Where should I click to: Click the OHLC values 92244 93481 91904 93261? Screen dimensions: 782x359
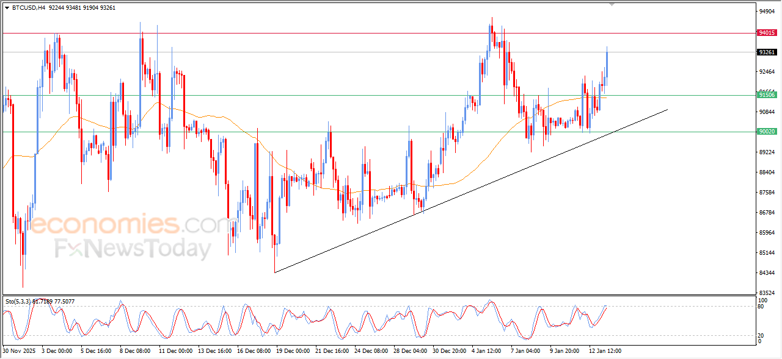[x=82, y=8]
